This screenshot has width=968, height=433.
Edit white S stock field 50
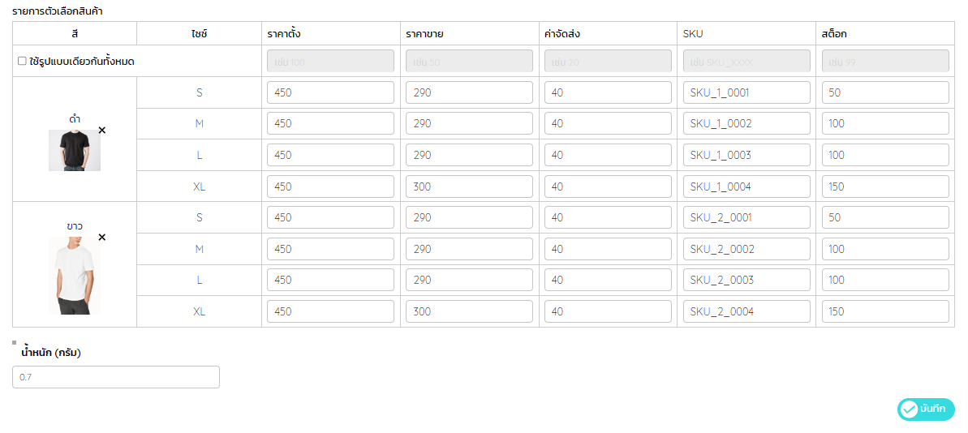pyautogui.click(x=885, y=218)
